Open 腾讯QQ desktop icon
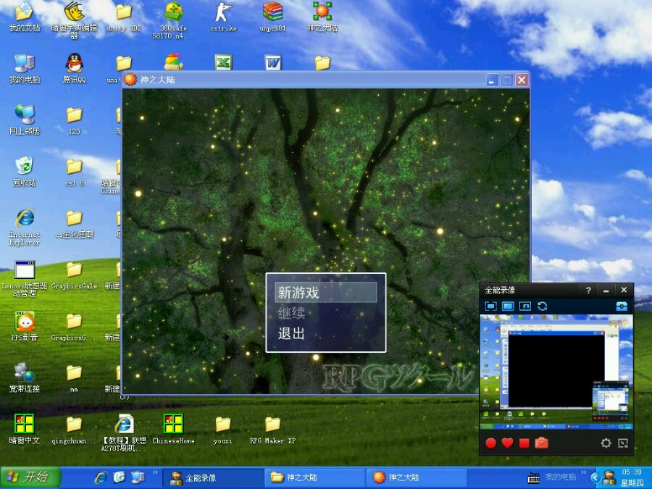The width and height of the screenshot is (652, 489). [x=75, y=69]
